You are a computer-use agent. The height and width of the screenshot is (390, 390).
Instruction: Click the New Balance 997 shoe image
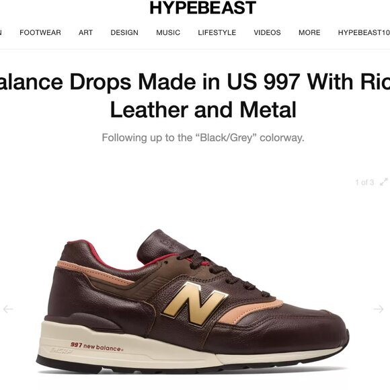click(x=193, y=301)
